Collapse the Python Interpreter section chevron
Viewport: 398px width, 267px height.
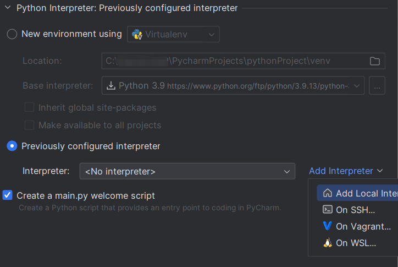(8, 8)
